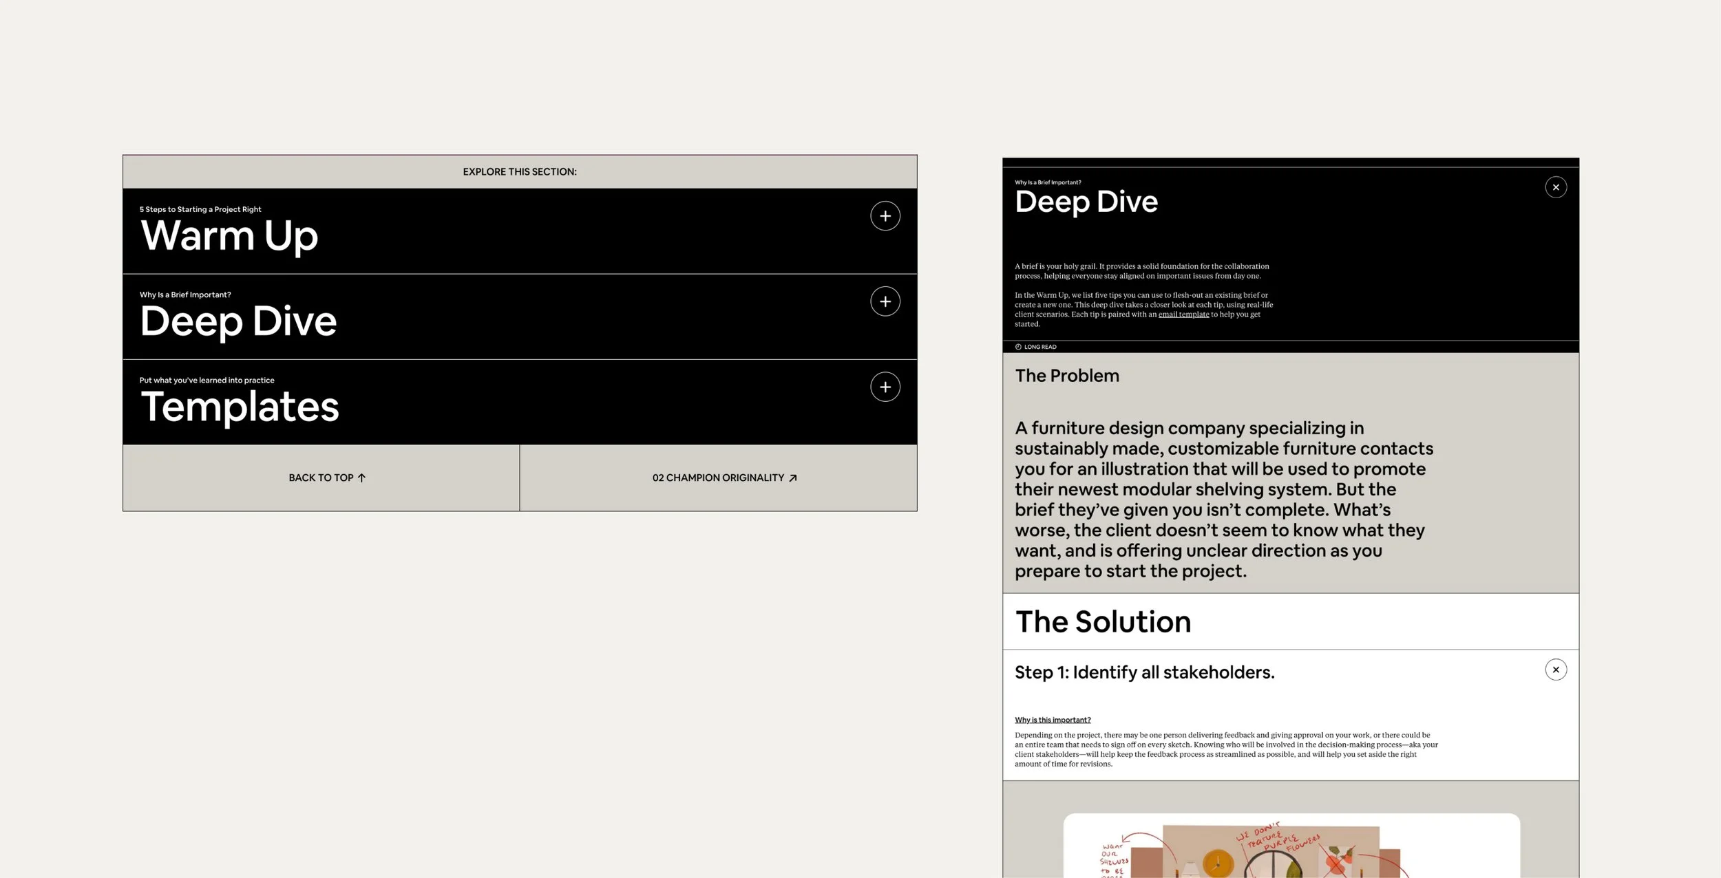Click the Back to Top button
This screenshot has height=878, width=1721.
click(x=321, y=478)
